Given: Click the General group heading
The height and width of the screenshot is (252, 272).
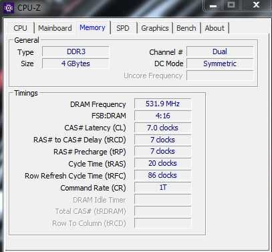Looking at the screenshot, I should click(x=27, y=40).
